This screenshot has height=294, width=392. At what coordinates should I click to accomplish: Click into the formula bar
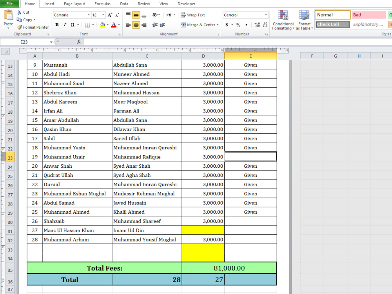(238, 42)
